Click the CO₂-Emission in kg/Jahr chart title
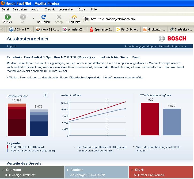The width and height of the screenshot is (194, 179). 155,95
